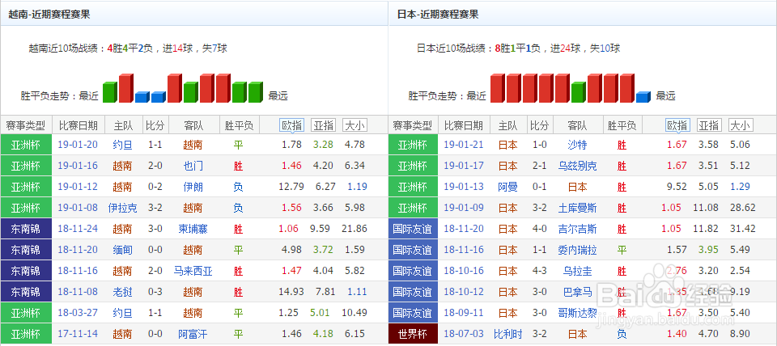Click the 比赛日期 column header in Japan table

[x=463, y=125]
